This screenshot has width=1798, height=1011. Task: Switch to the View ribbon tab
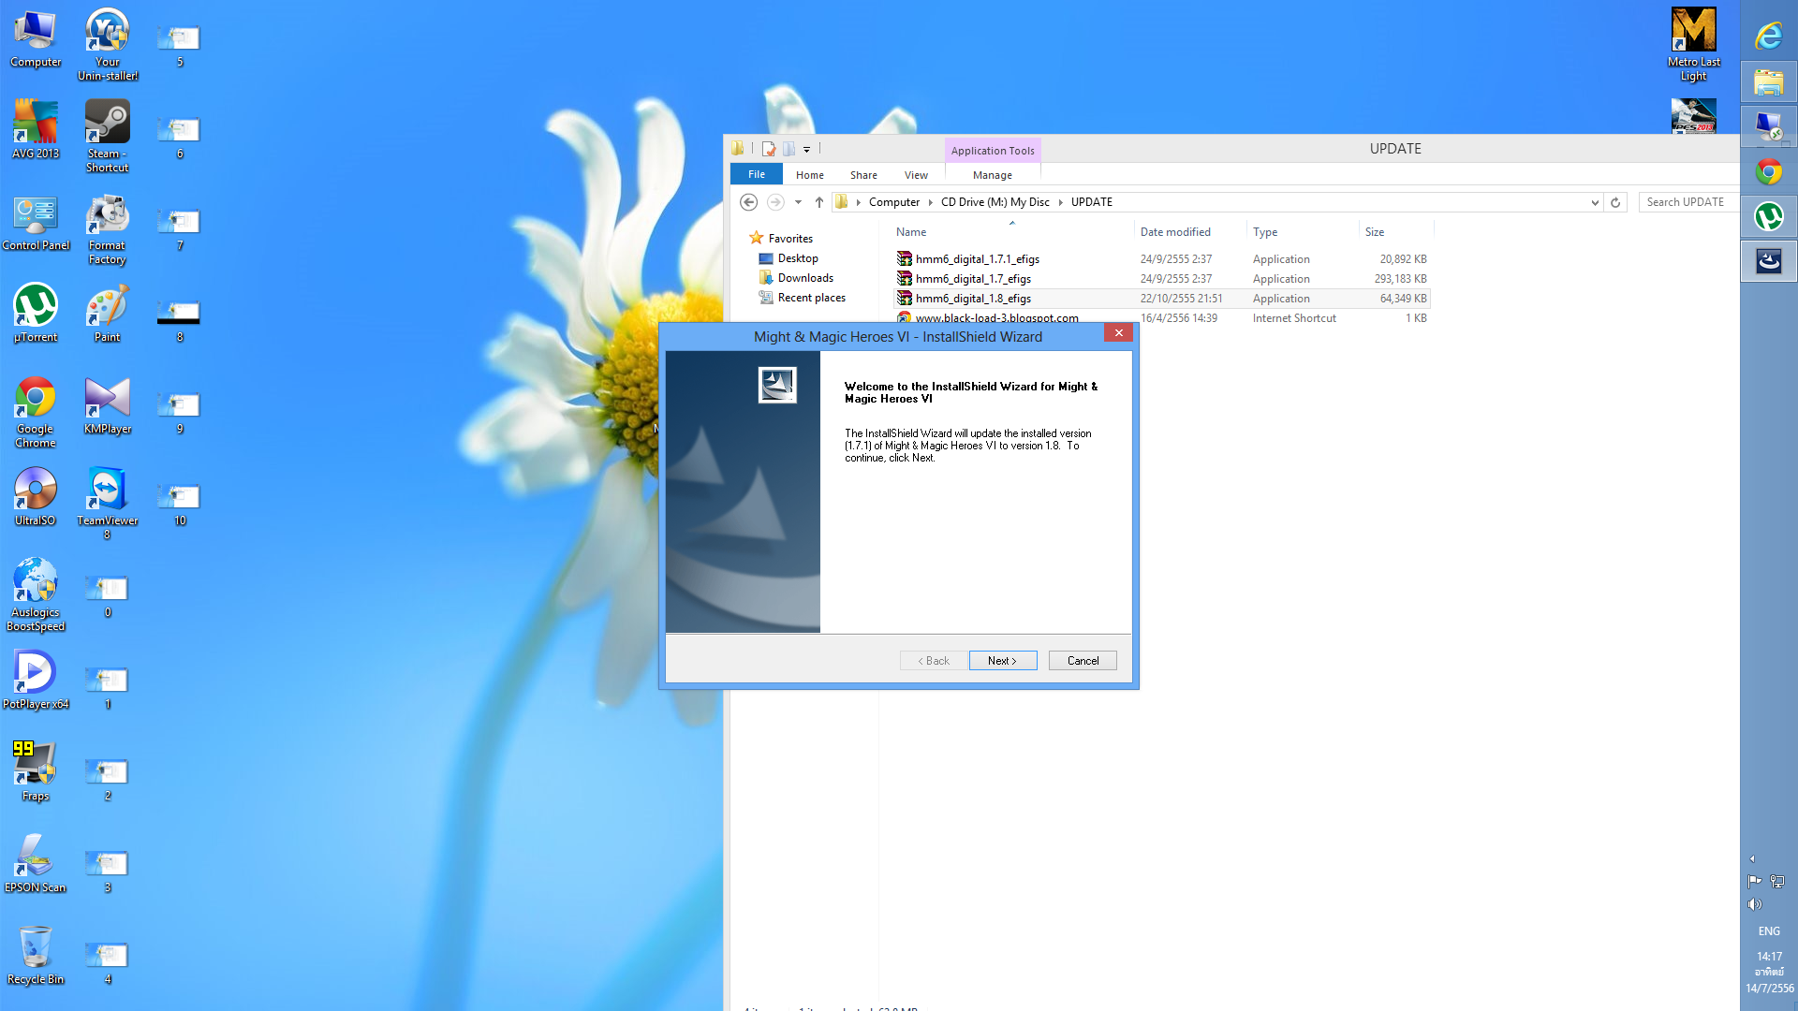(916, 175)
